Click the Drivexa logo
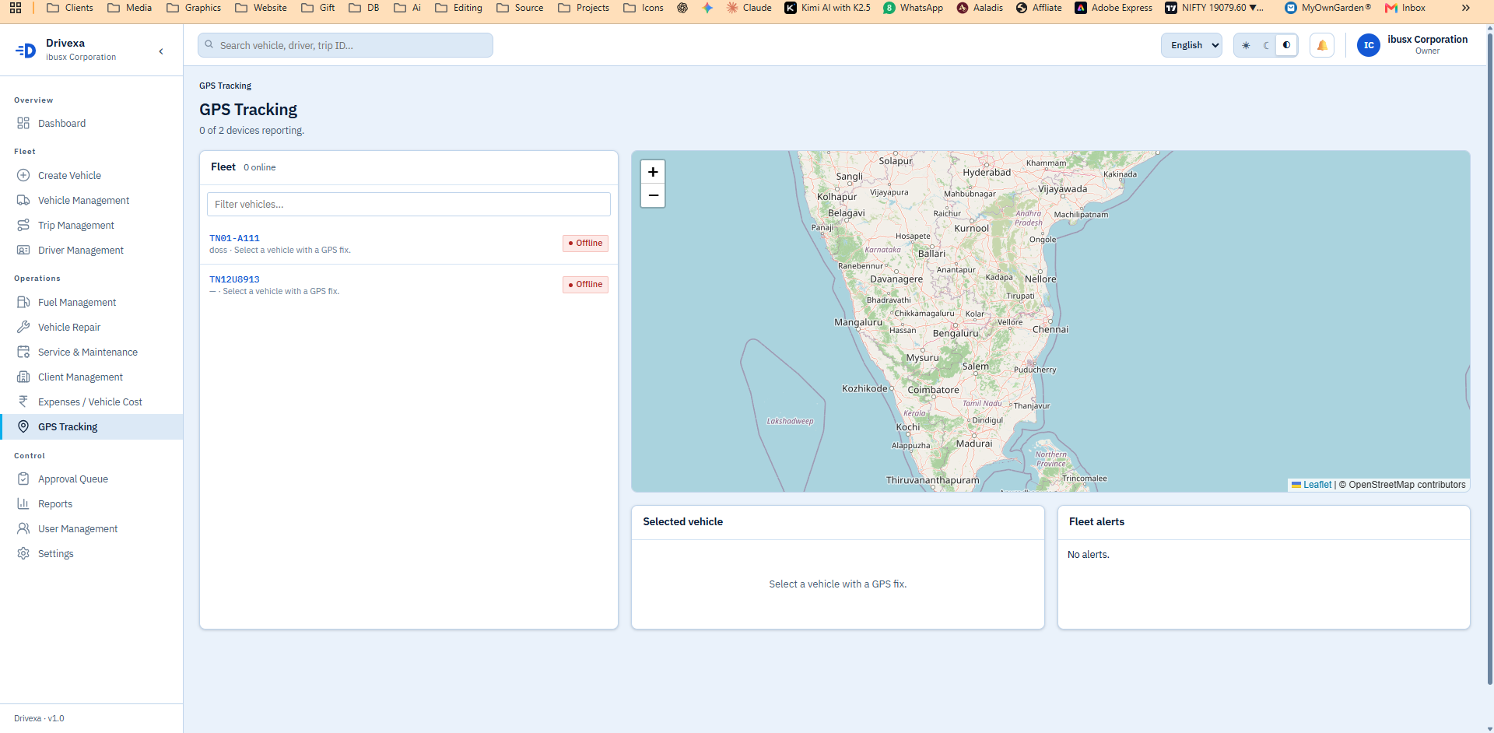The width and height of the screenshot is (1494, 733). [26, 50]
